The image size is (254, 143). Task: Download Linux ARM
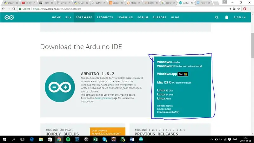click(164, 99)
